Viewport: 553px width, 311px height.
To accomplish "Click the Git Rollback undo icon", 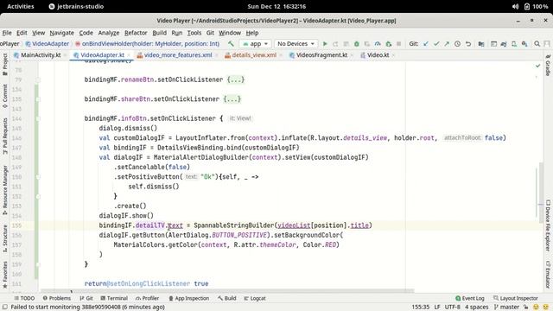I will [468, 44].
